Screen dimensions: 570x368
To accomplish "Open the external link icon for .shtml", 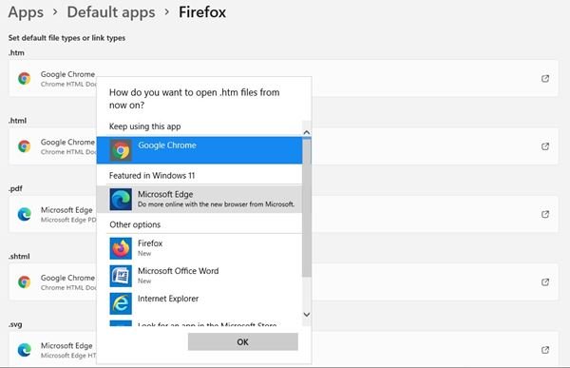I will pos(545,282).
